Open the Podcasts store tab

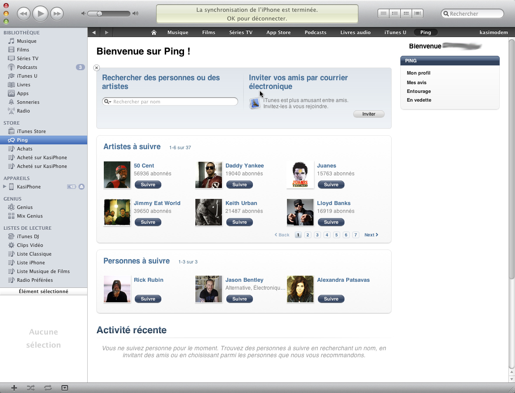click(x=315, y=32)
